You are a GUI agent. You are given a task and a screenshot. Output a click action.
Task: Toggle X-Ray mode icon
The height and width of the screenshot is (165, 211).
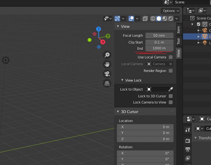145,19
